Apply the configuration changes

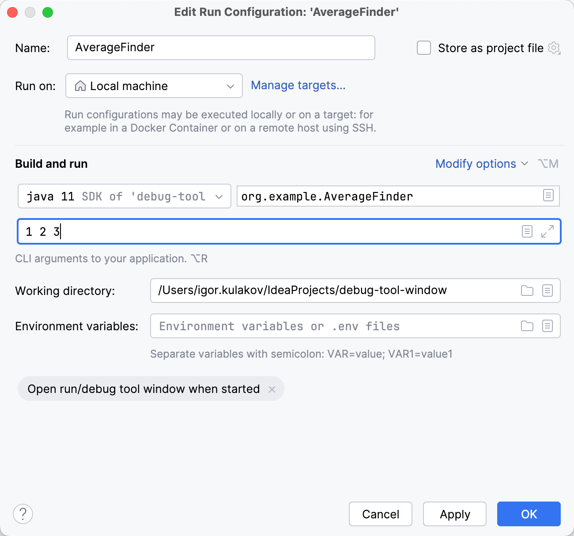[454, 513]
